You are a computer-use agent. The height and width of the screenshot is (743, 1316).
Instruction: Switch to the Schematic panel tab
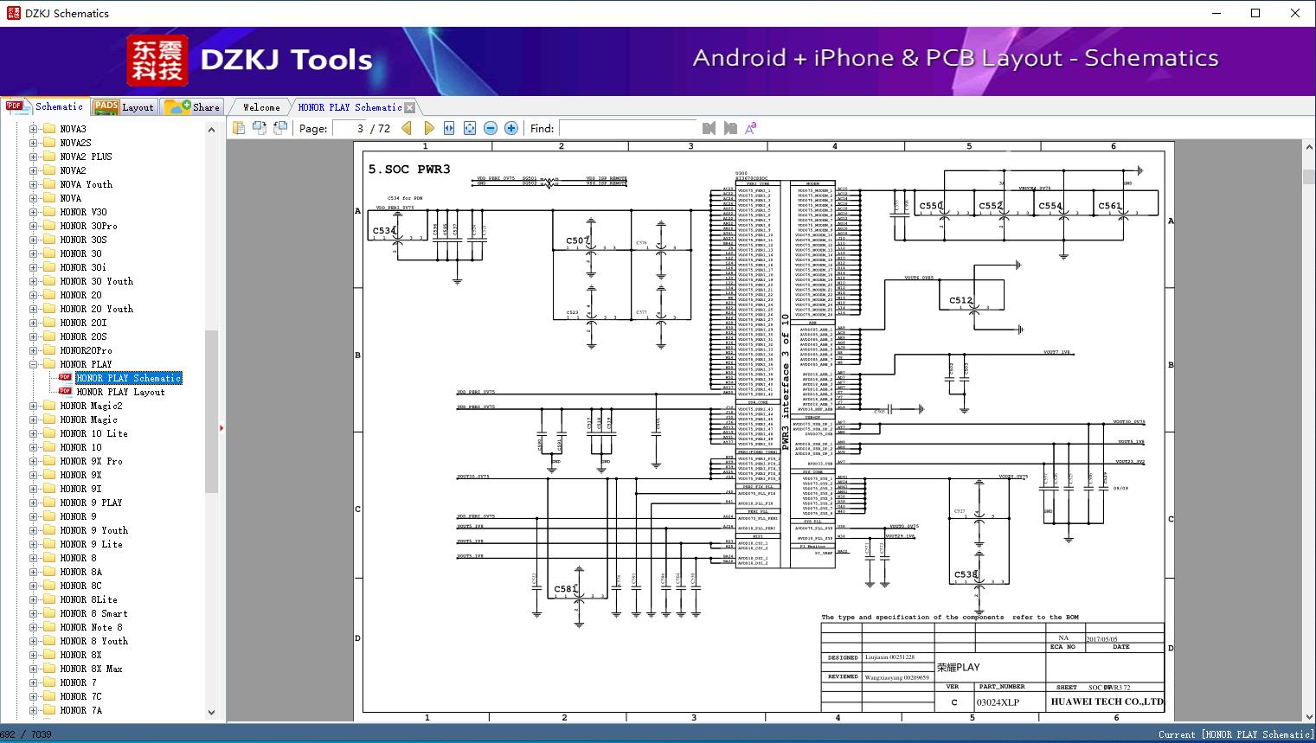45,106
